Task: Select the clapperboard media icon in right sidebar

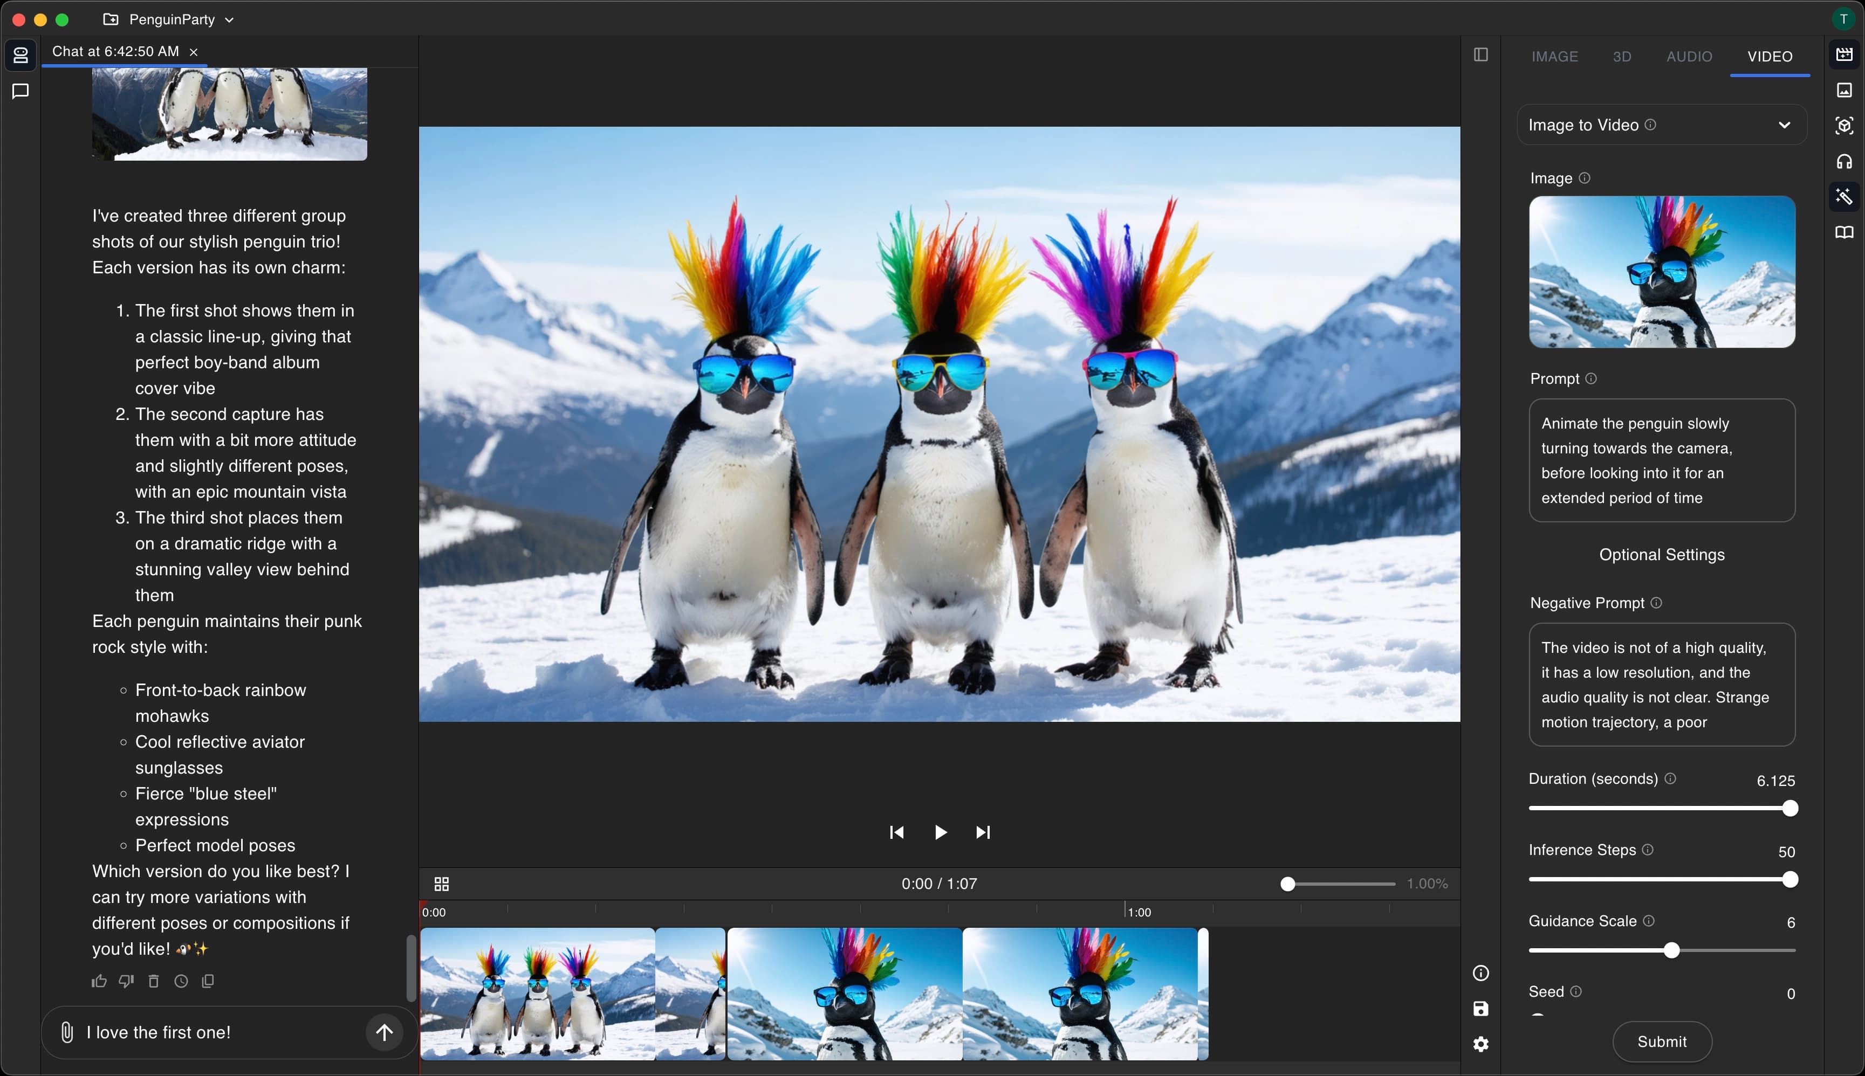Action: (1845, 54)
